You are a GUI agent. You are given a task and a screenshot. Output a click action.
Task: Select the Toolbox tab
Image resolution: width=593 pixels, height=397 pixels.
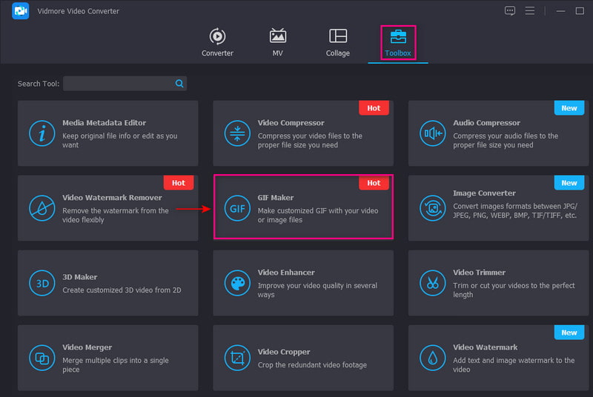(x=398, y=43)
